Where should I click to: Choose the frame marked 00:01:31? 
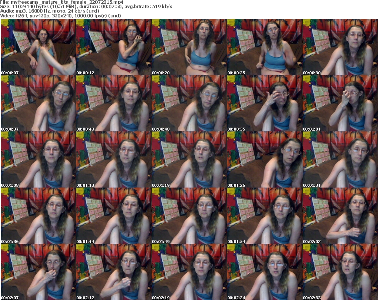340,160
